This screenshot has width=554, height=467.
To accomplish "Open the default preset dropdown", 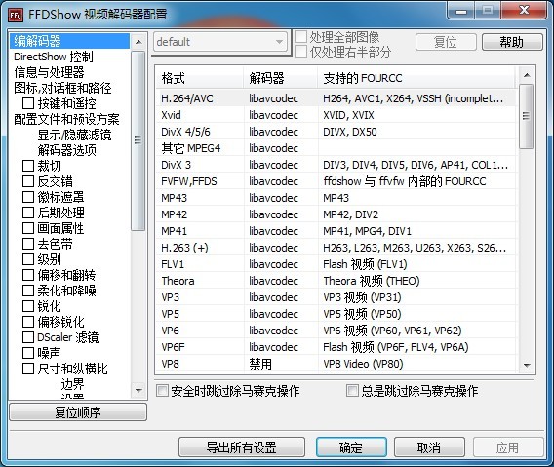I will [220, 42].
